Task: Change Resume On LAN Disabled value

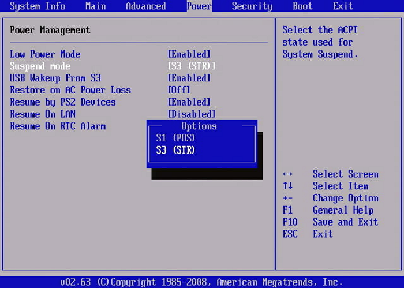Action: [x=191, y=114]
